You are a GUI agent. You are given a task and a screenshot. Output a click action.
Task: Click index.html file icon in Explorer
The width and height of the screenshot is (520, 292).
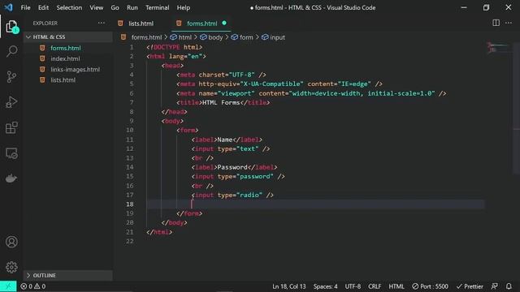click(x=42, y=58)
